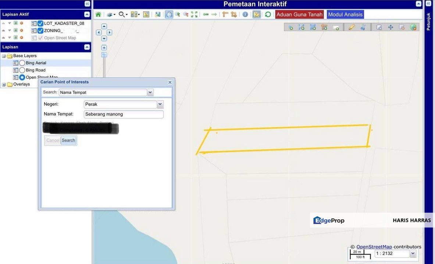This screenshot has width=435, height=264.
Task: Click the blue information identify icon
Action: (x=245, y=14)
